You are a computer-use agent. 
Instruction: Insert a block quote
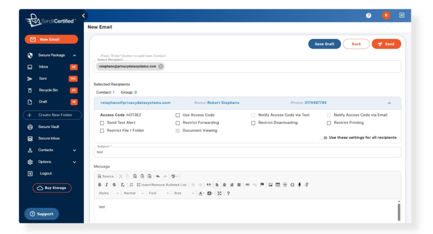click(x=208, y=185)
